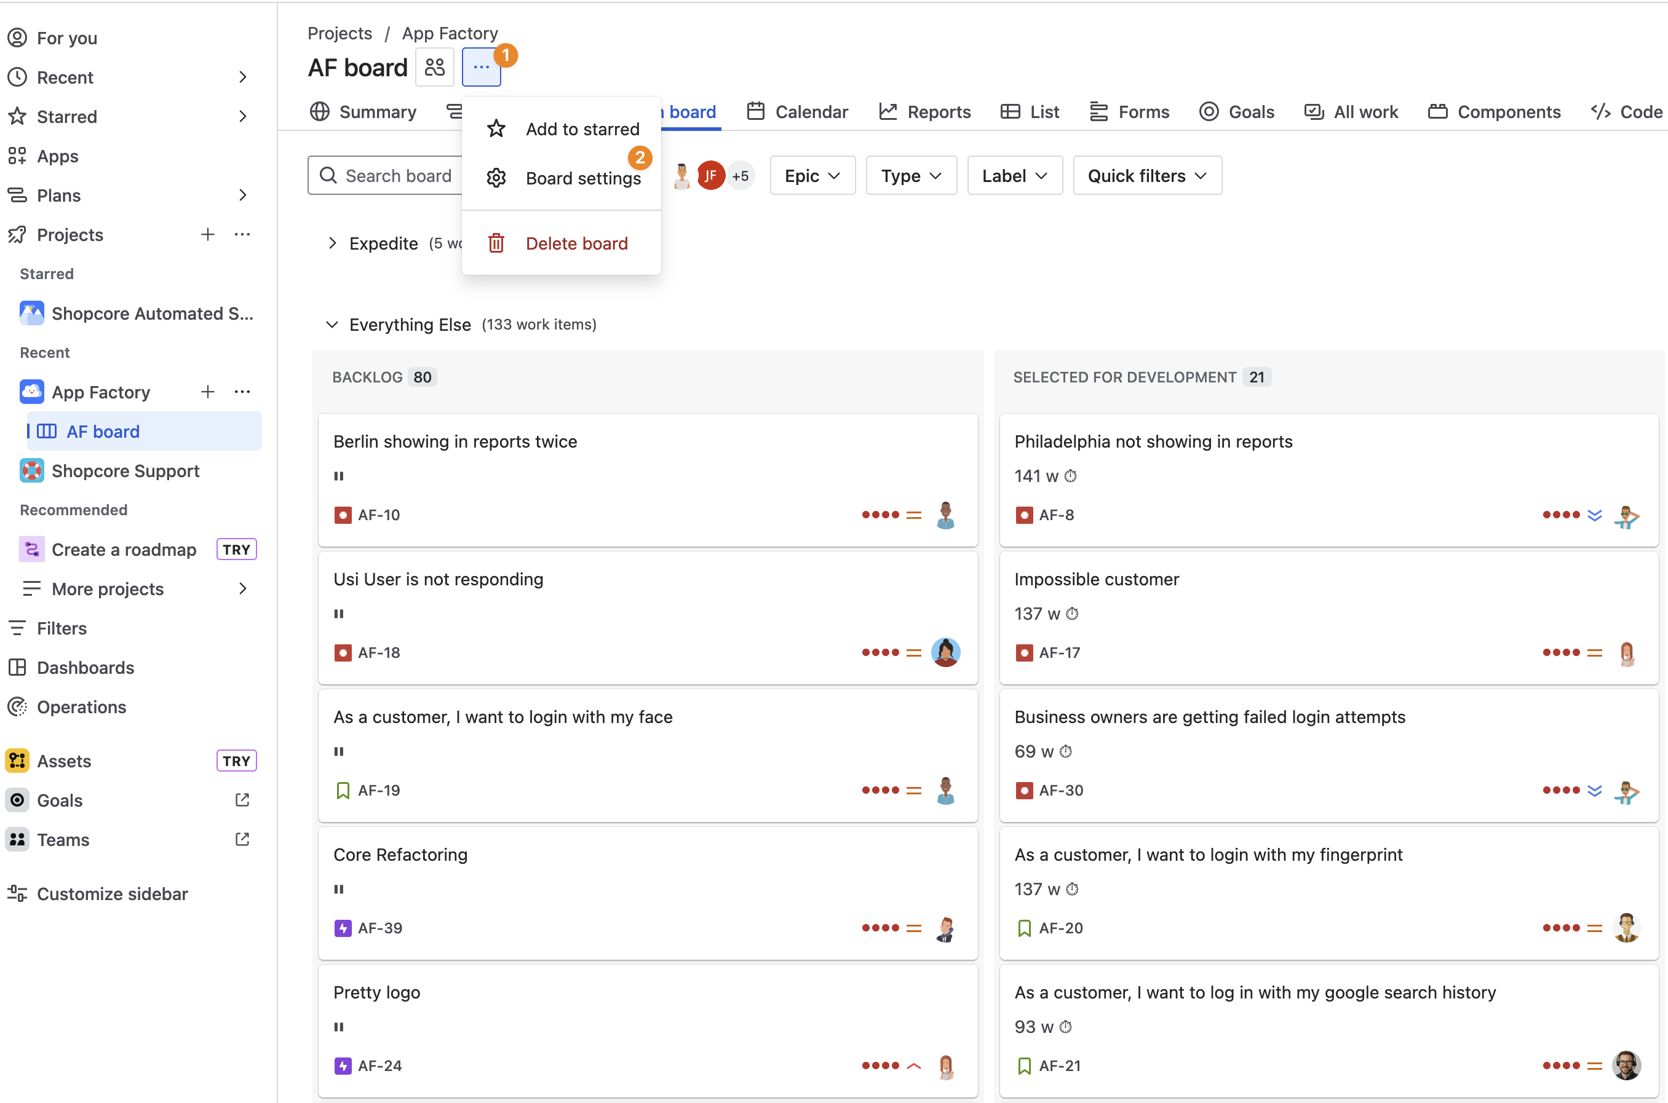
Task: Click the Assets TRY badge
Action: click(x=236, y=761)
